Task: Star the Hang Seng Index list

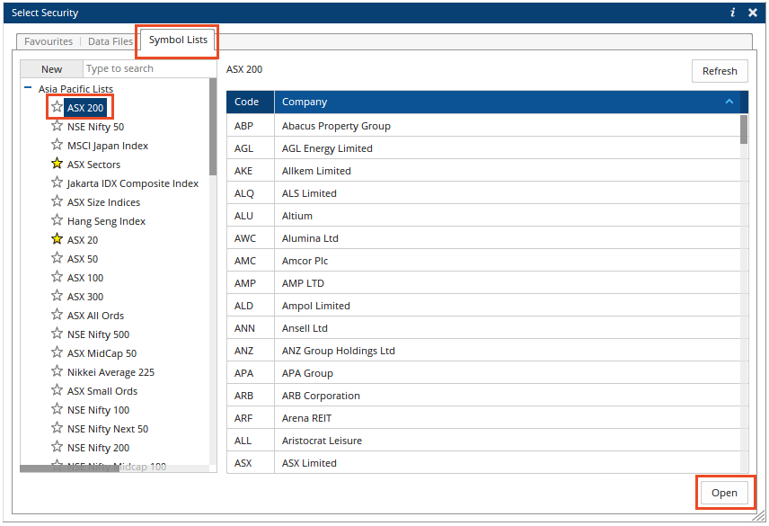Action: [x=57, y=219]
